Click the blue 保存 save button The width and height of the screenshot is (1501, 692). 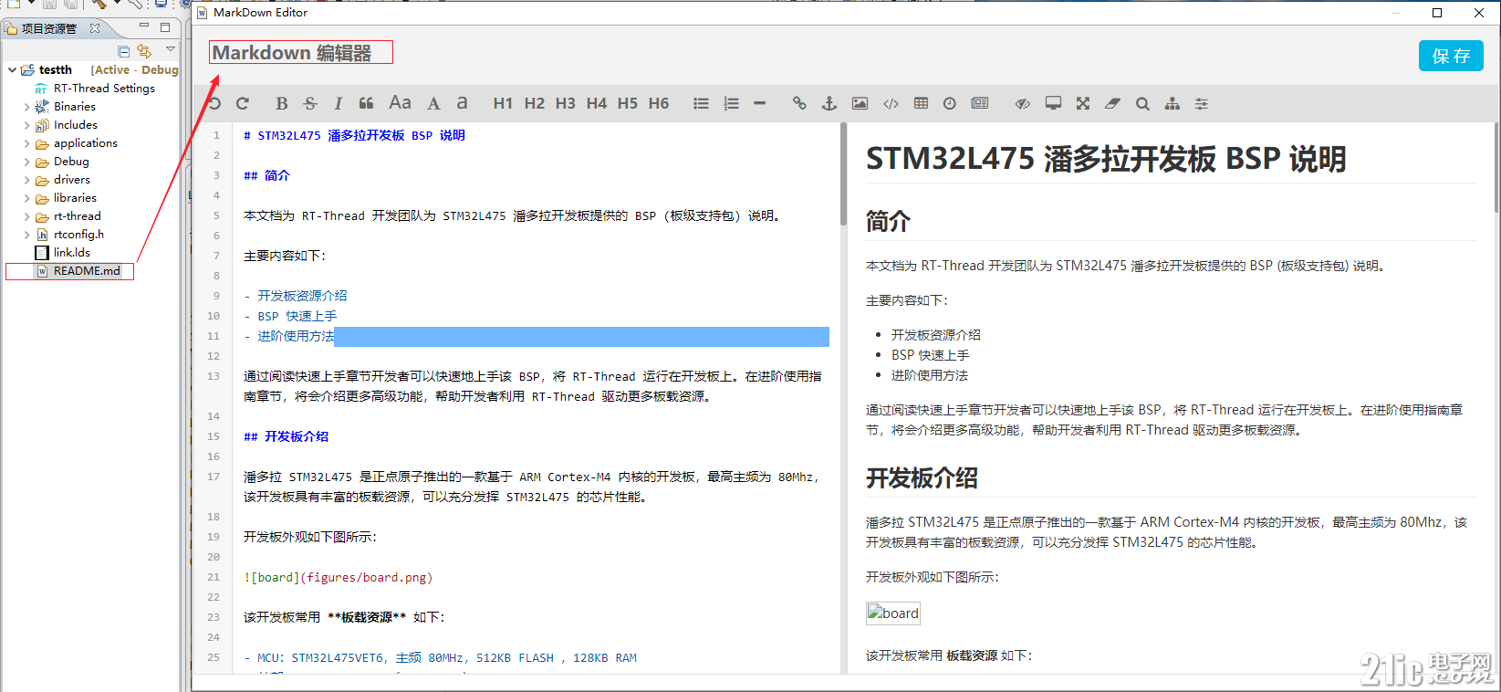tap(1451, 56)
